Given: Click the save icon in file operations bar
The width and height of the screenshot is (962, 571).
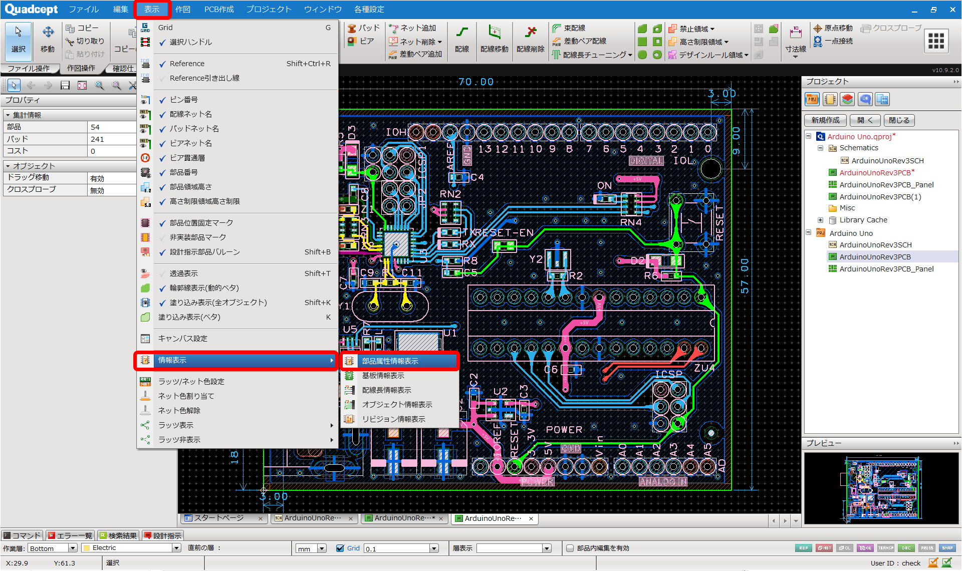Looking at the screenshot, I should [65, 86].
